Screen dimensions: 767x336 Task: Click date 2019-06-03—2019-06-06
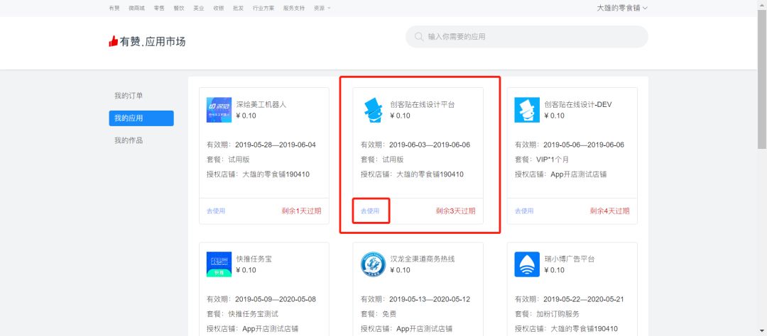[430, 145]
